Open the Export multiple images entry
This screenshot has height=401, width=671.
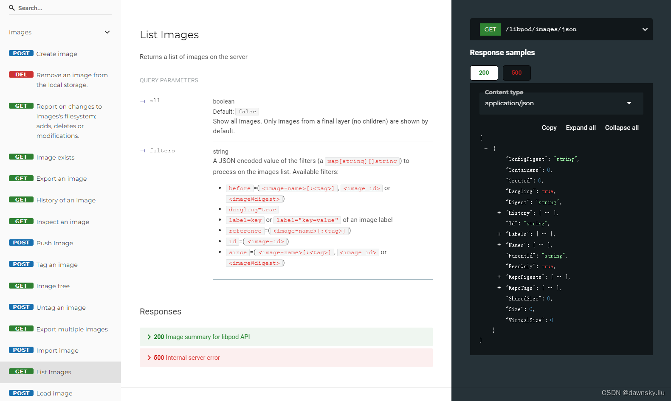[60, 329]
